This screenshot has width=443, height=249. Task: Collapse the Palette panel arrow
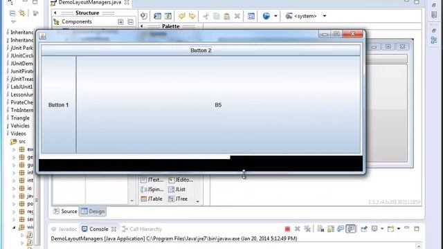coord(141,26)
